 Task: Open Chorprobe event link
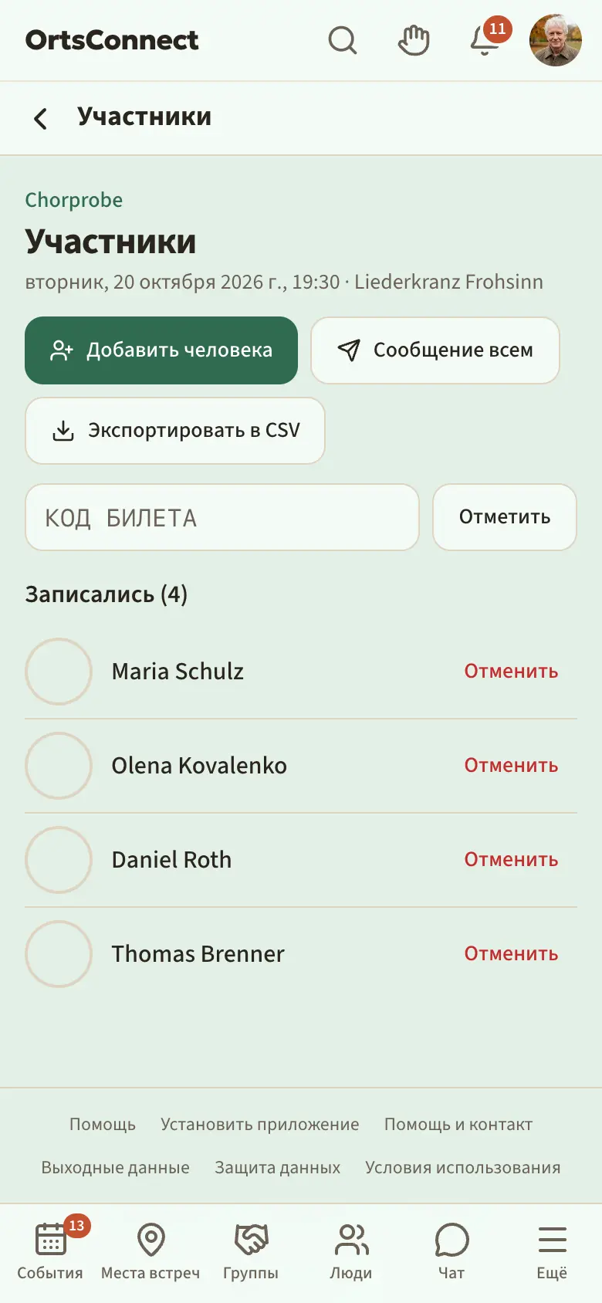[74, 200]
